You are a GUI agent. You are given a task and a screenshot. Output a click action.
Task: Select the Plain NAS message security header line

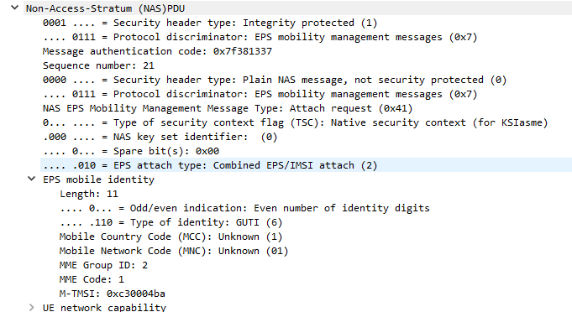[x=275, y=80]
